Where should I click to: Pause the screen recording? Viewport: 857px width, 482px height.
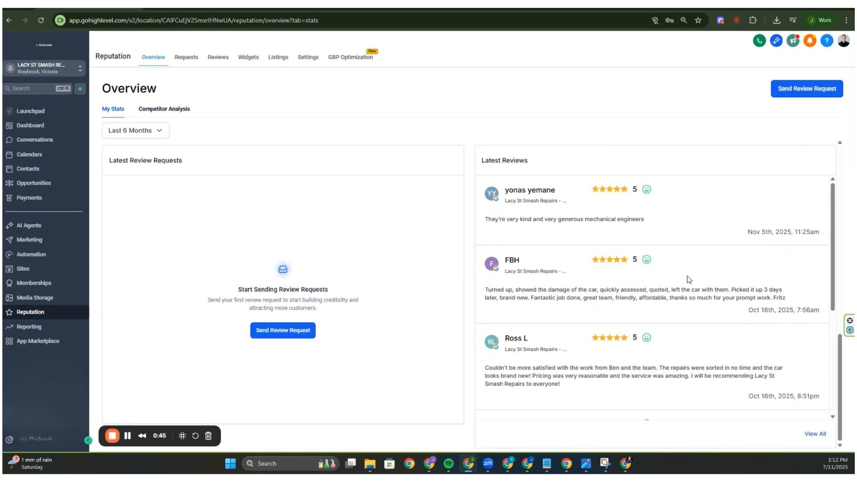[128, 436]
